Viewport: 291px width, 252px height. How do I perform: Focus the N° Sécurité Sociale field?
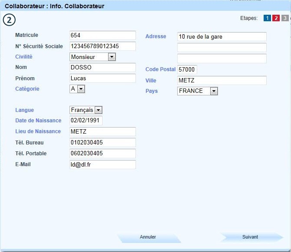coord(103,46)
